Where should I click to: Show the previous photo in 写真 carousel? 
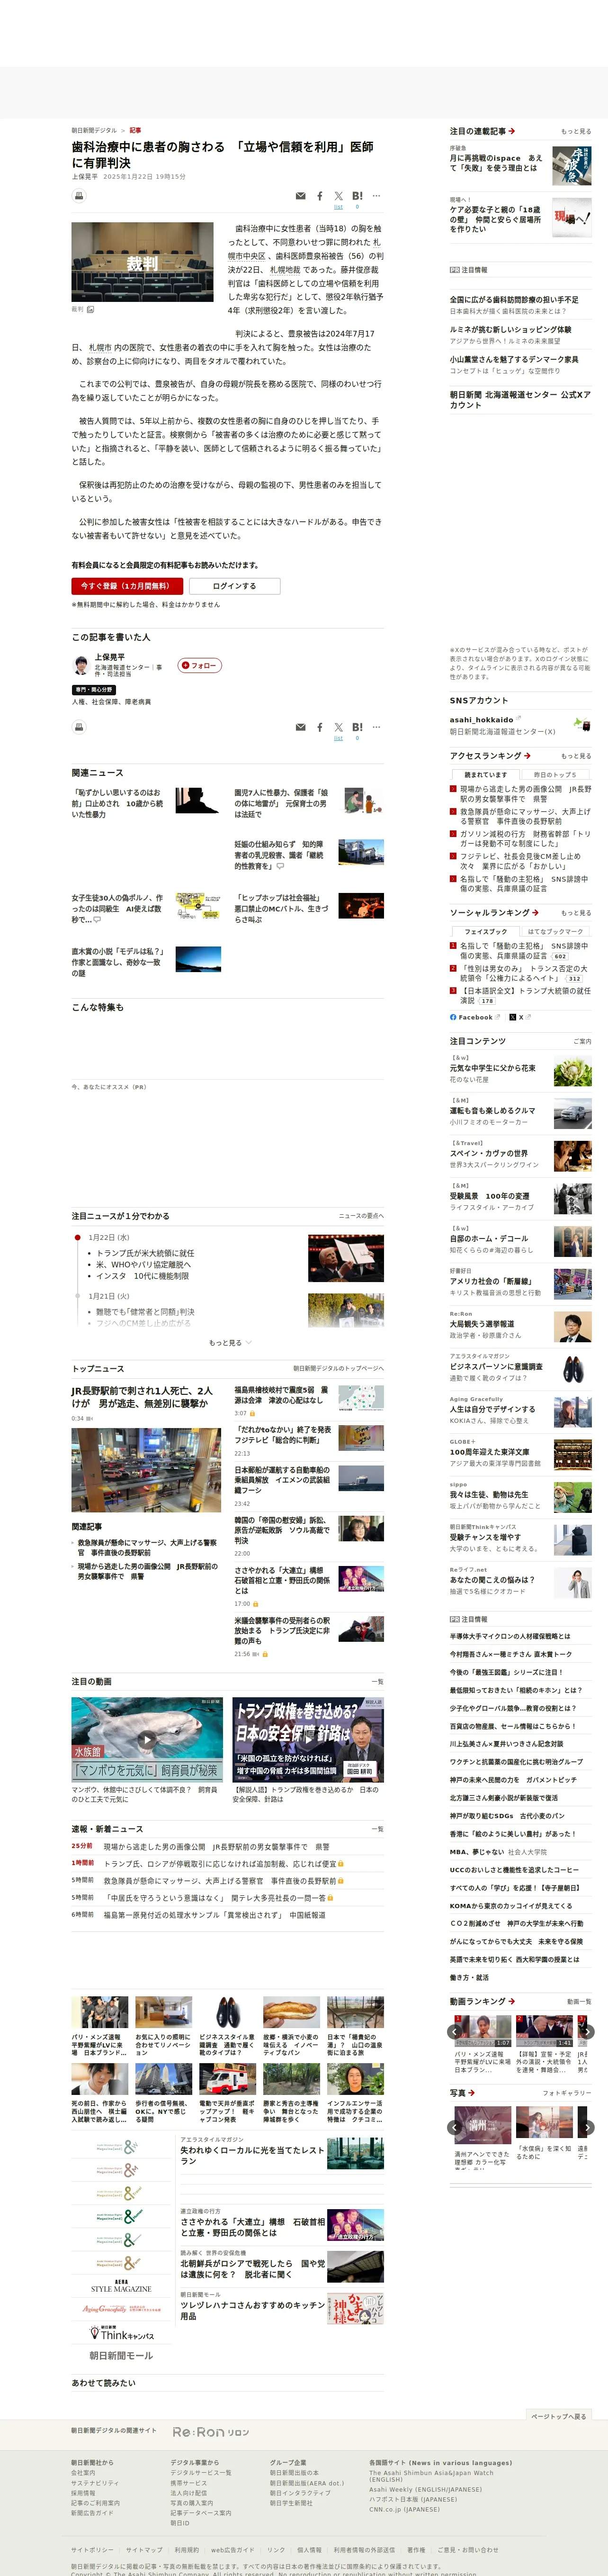[x=455, y=2127]
